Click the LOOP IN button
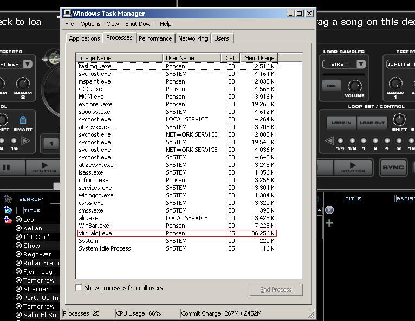The height and width of the screenshot is (321, 415). [341, 123]
